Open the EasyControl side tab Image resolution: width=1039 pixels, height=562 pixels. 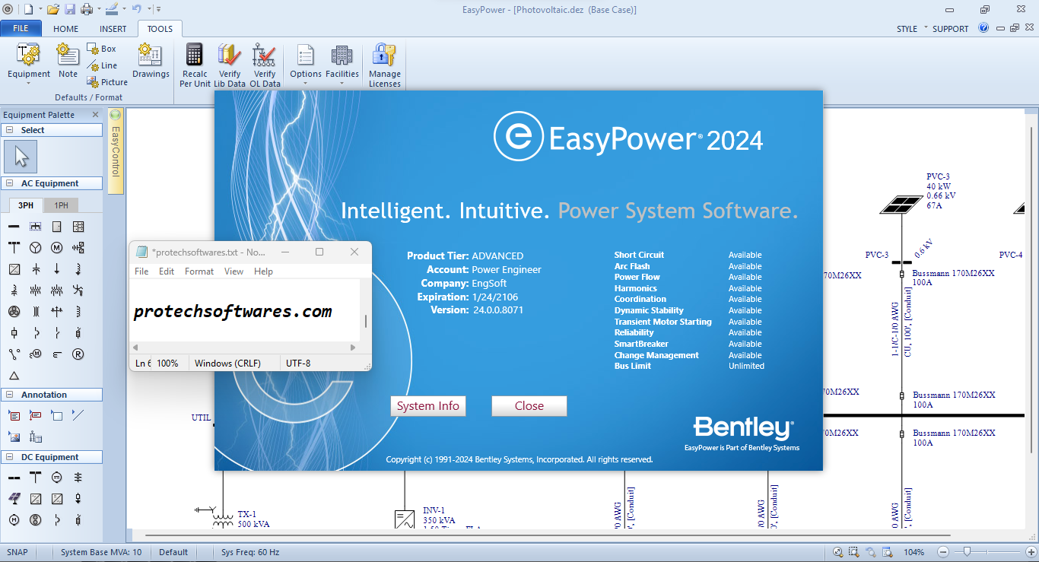pyautogui.click(x=116, y=151)
